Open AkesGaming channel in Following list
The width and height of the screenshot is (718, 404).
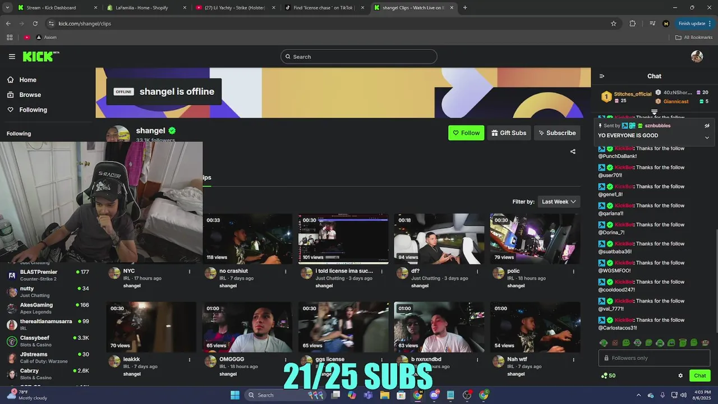(x=48, y=308)
